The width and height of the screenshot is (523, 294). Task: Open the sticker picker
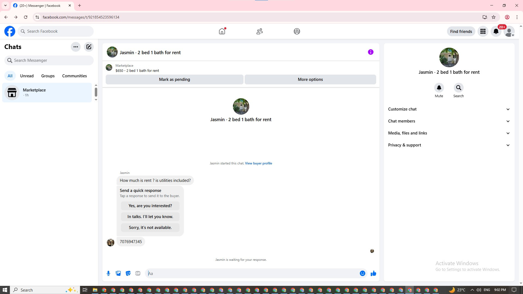pyautogui.click(x=128, y=273)
